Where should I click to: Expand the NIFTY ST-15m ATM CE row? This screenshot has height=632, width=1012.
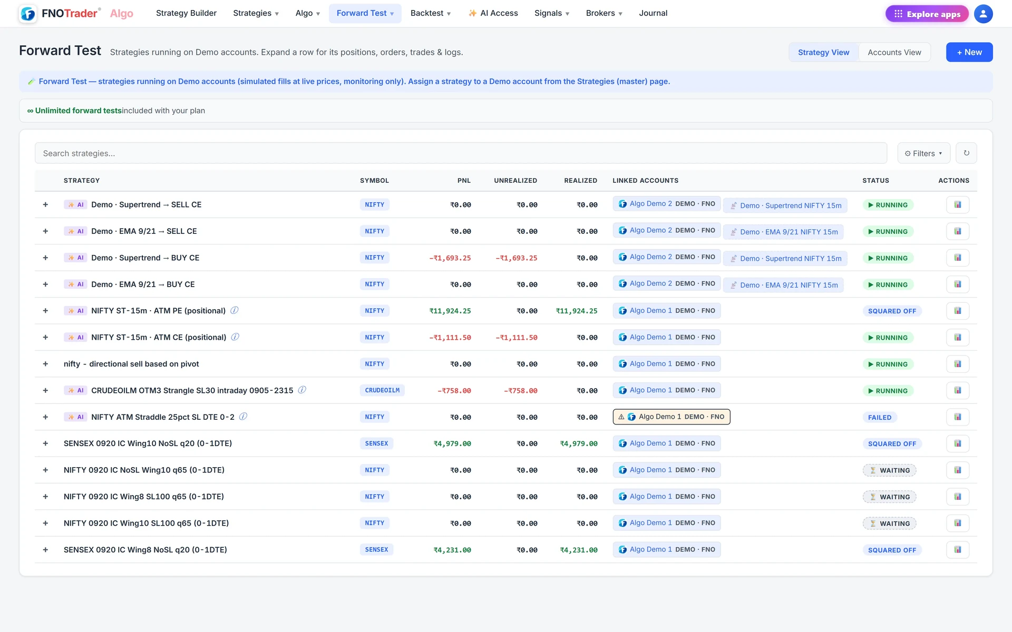(x=45, y=337)
